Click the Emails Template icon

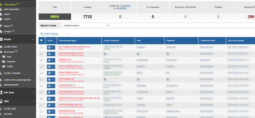pos(1,73)
